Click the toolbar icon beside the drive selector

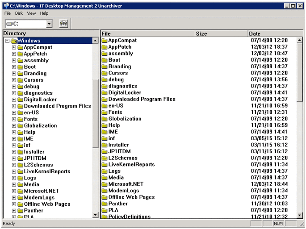pyautogui.click(x=64, y=24)
